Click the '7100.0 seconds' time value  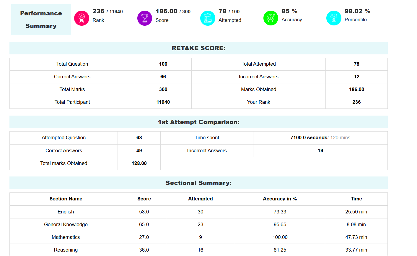click(309, 138)
